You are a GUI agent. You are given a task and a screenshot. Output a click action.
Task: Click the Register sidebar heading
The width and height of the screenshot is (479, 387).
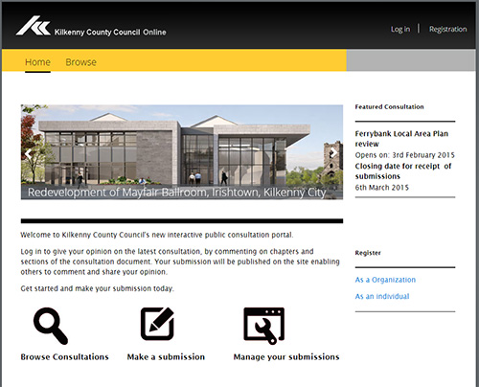368,253
